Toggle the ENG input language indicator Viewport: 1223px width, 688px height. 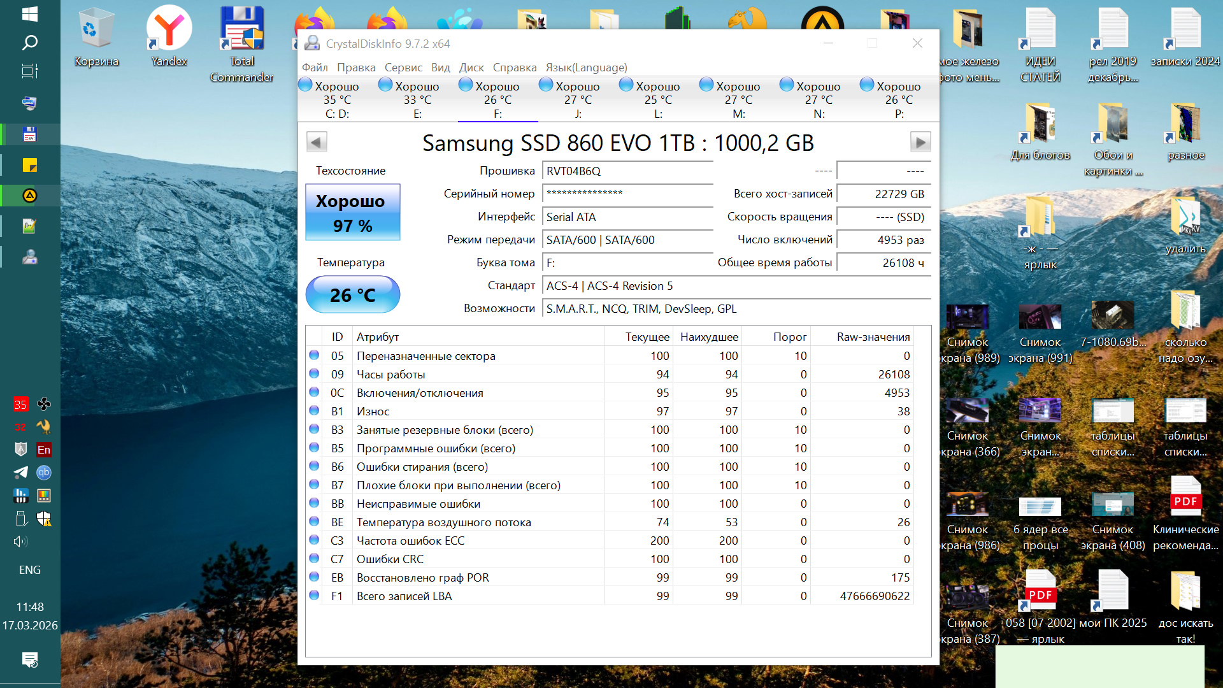pos(30,570)
